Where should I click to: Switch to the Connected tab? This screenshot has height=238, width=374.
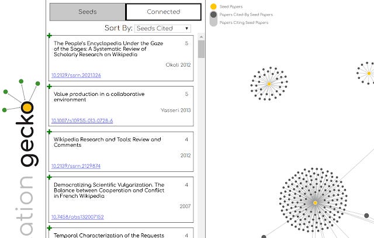(x=164, y=12)
